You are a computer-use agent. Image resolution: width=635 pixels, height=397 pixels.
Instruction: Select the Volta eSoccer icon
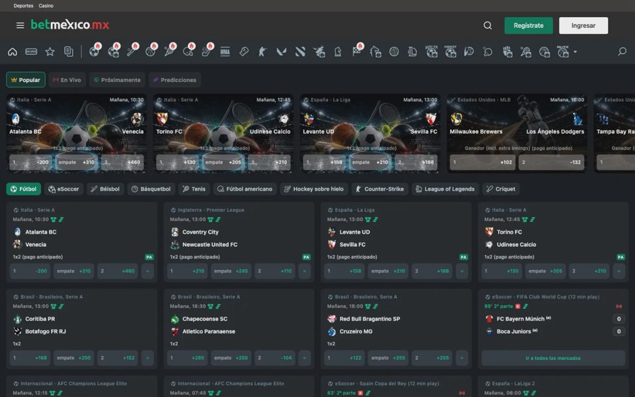[431, 52]
